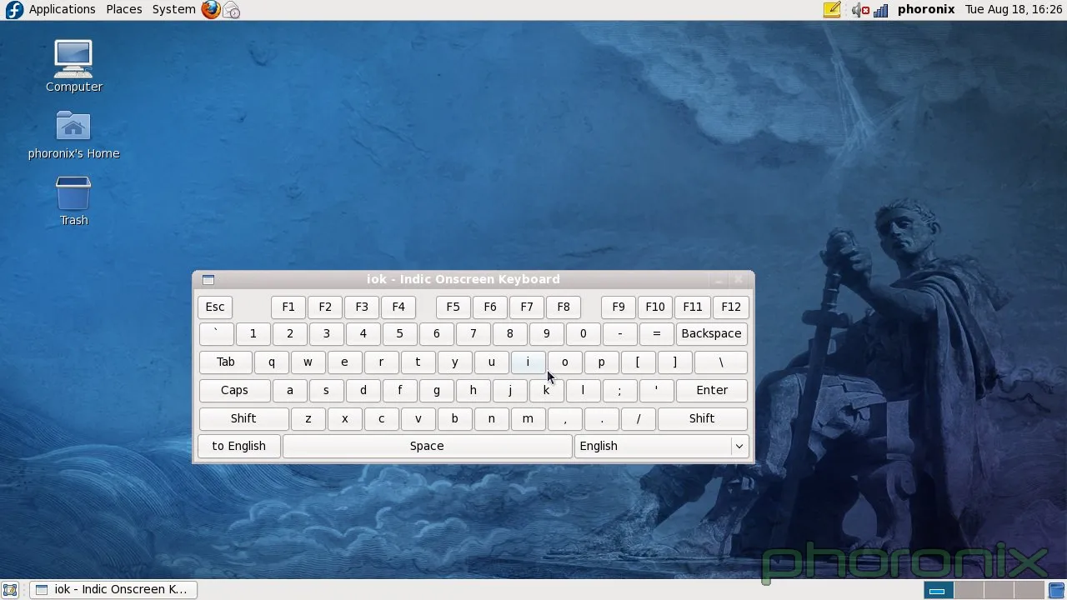Click the p key
Screen dimensions: 1067x600
601,362
